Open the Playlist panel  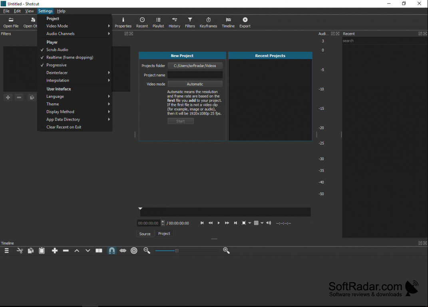158,22
